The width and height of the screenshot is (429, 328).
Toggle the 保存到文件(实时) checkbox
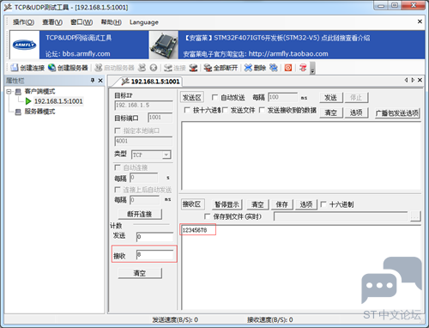[207, 216]
